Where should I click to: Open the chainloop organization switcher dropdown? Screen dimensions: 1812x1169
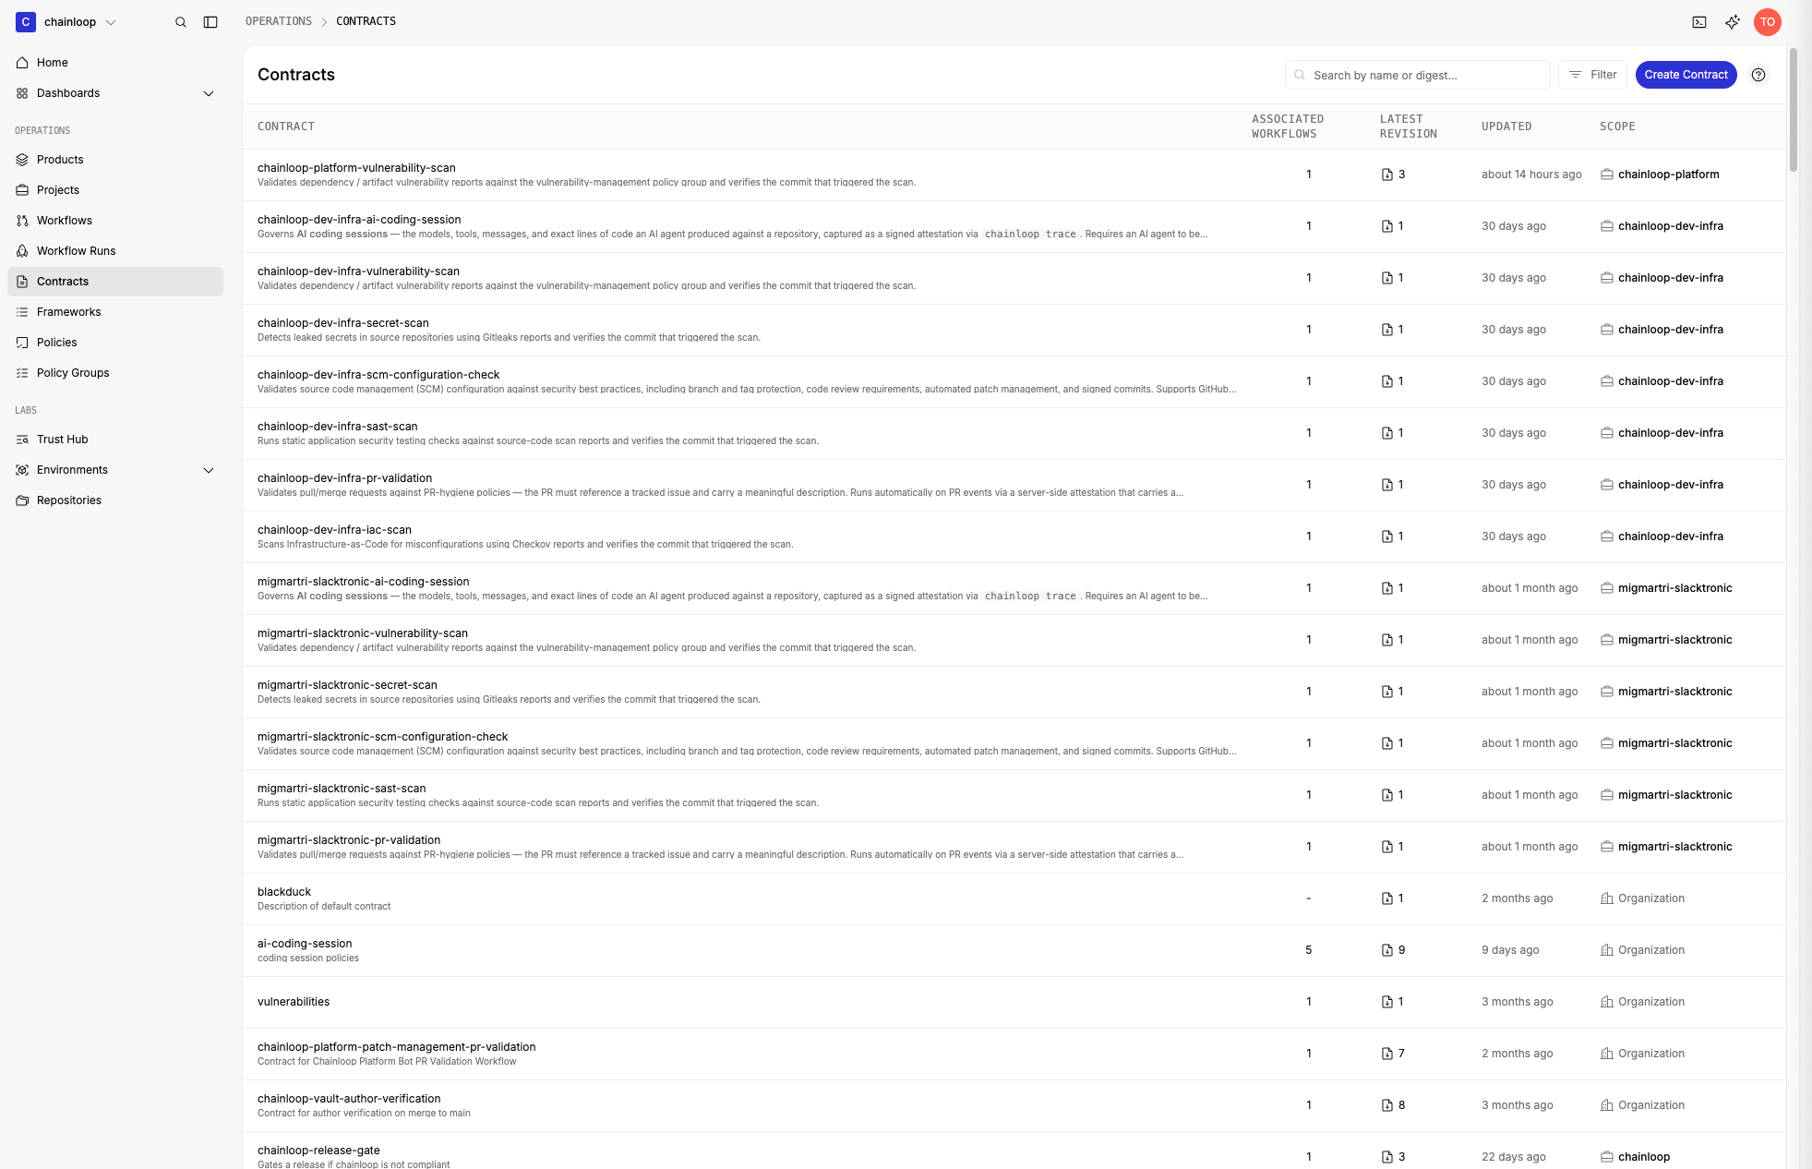click(66, 22)
